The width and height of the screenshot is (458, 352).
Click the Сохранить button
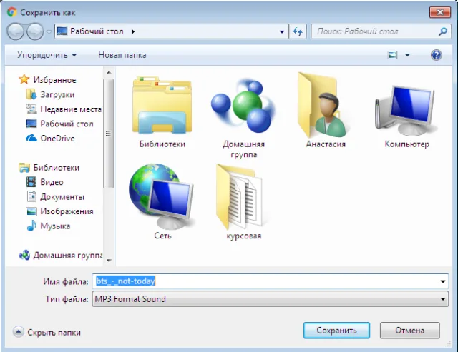coord(336,331)
